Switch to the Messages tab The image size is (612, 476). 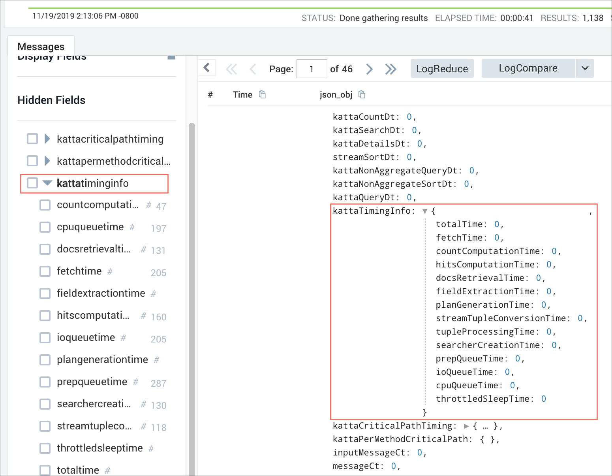(41, 46)
